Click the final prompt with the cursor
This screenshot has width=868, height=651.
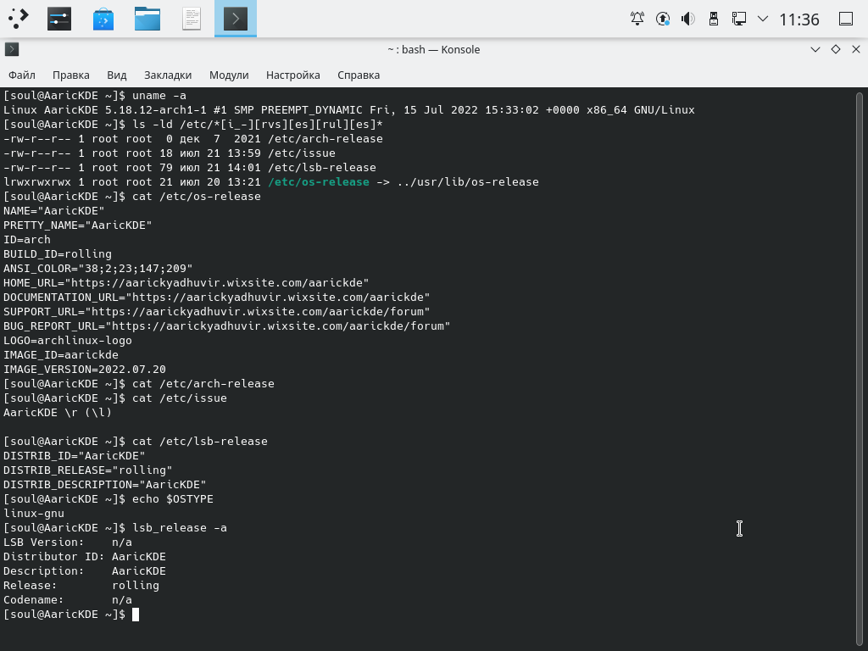(x=71, y=615)
